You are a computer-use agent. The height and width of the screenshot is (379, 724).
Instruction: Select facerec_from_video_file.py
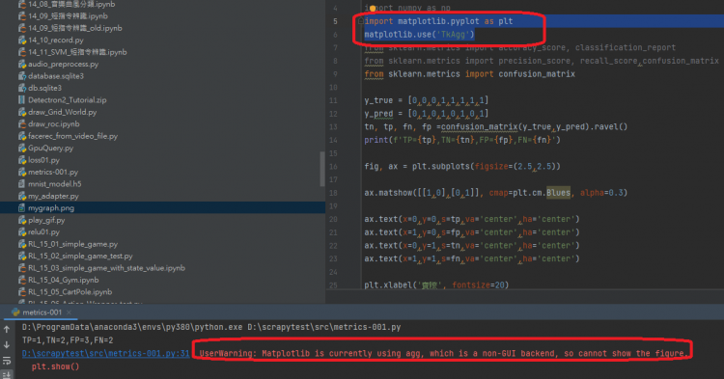72,136
